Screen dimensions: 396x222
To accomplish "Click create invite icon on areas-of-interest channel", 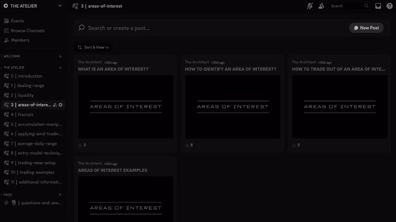I will pos(55,105).
